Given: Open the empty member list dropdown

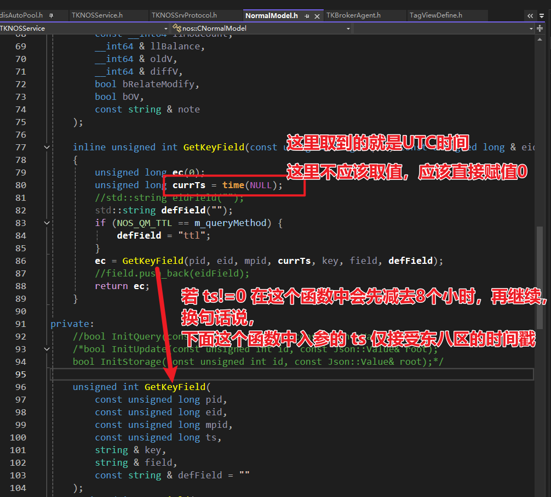Looking at the screenshot, I should [x=531, y=28].
